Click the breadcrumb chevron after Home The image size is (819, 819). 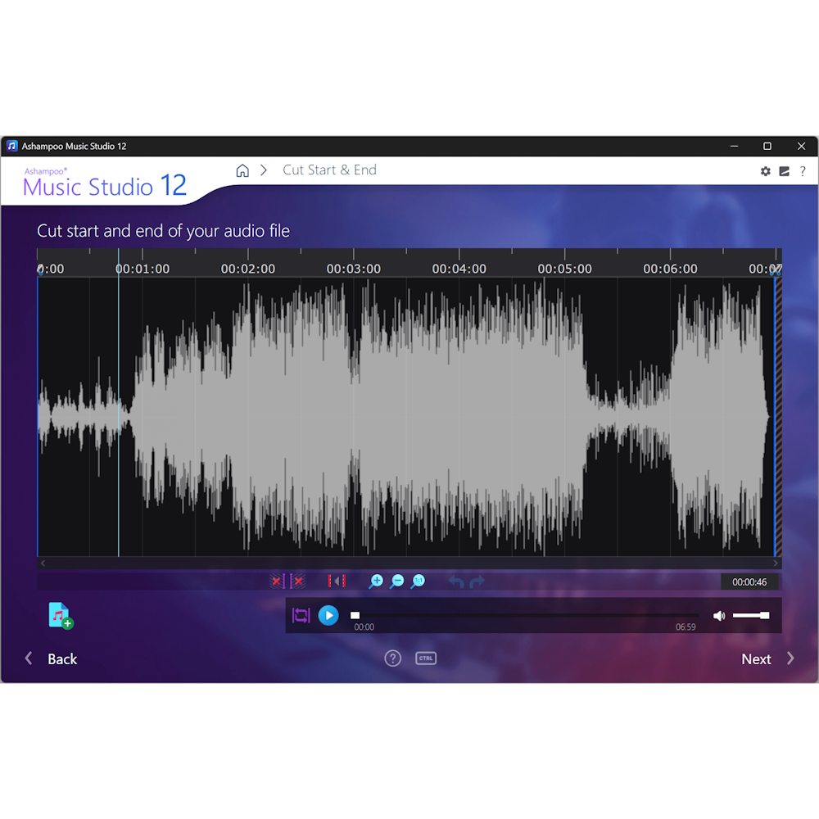point(264,171)
